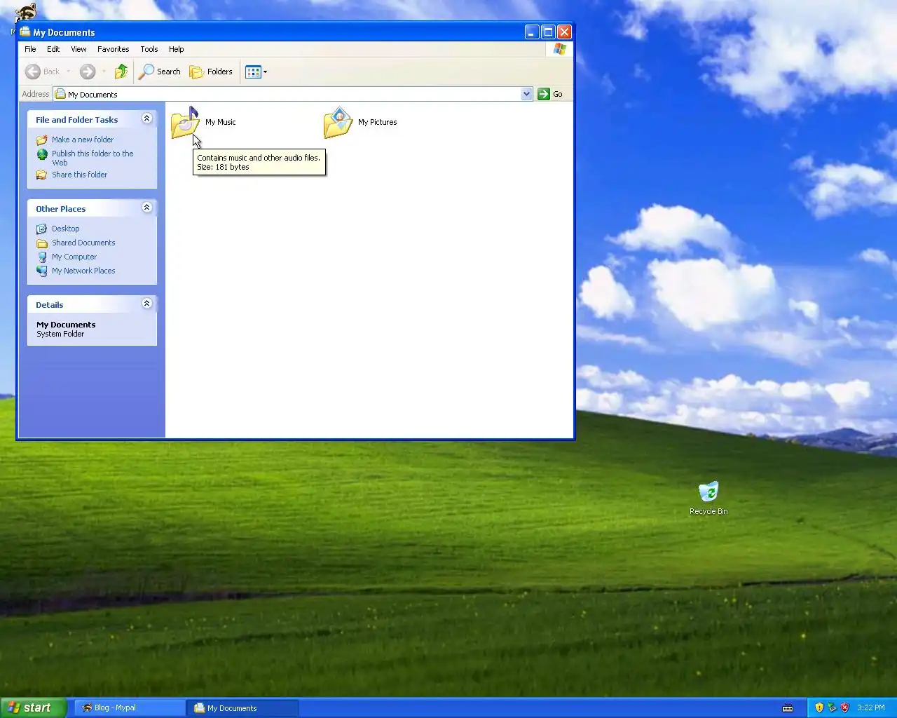Collapse the Details panel
The width and height of the screenshot is (897, 718).
146,304
